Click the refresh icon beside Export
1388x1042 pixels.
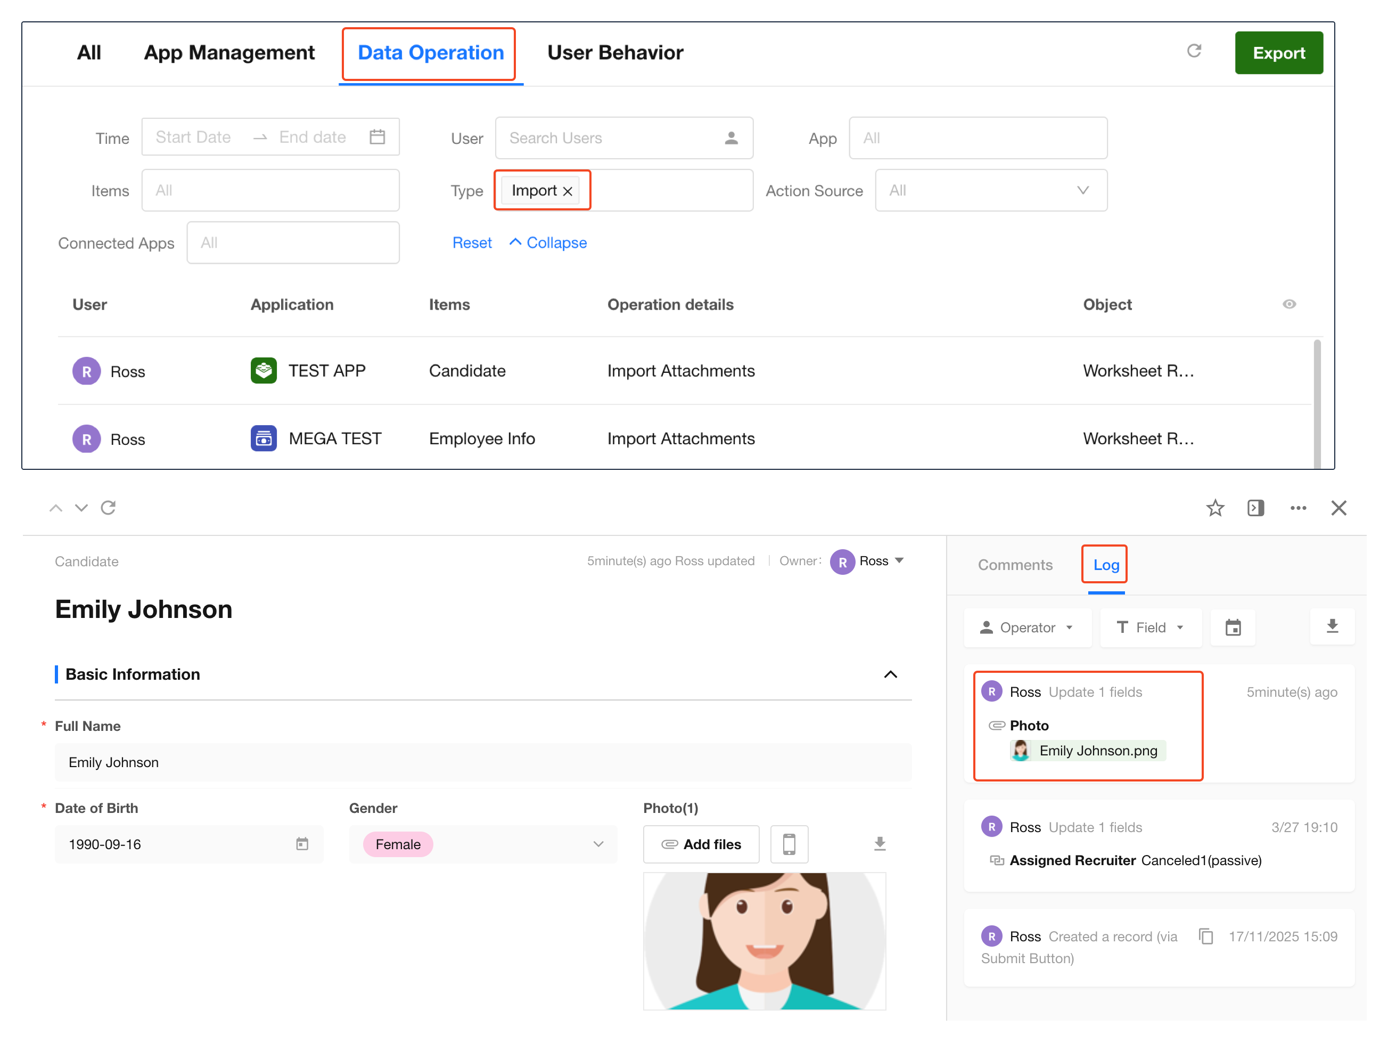tap(1194, 51)
